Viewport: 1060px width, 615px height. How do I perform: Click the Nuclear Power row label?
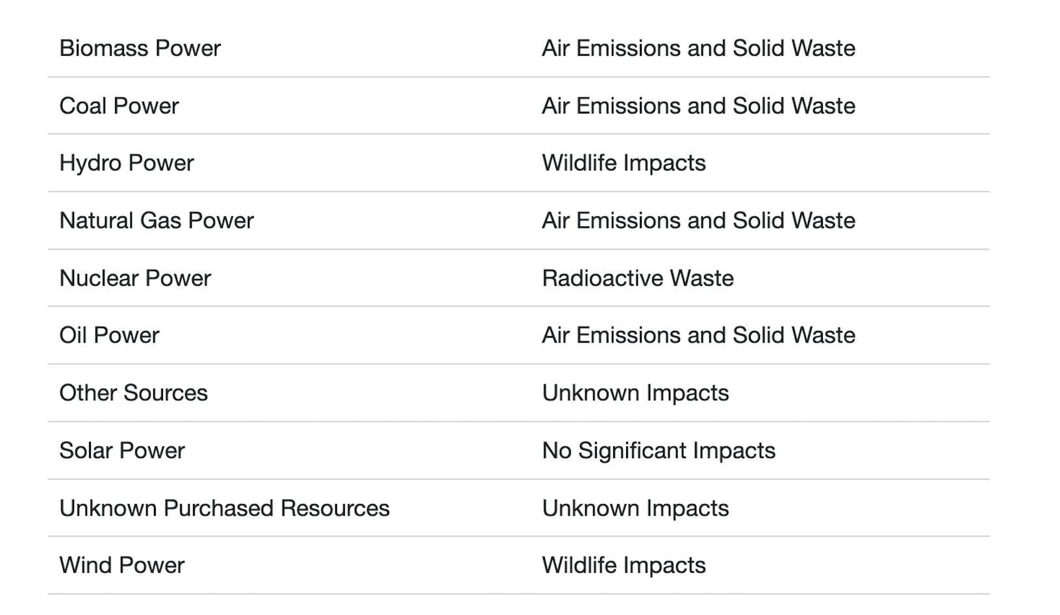pyautogui.click(x=135, y=278)
